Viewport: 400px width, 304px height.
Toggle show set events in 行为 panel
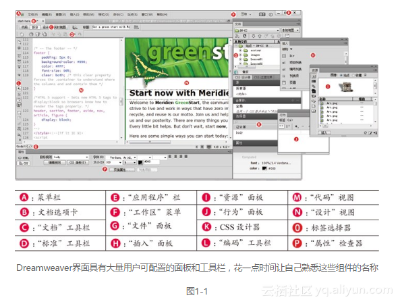coord(281,126)
